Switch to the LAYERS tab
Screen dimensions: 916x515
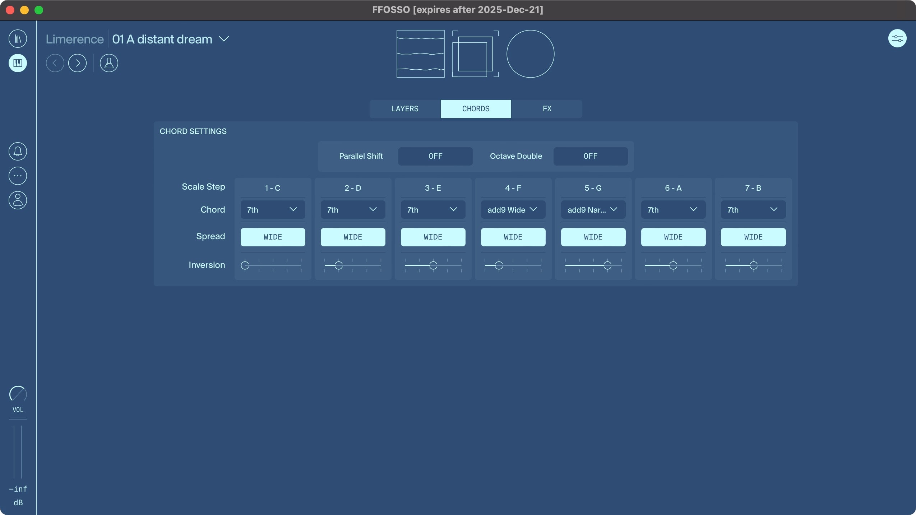pos(404,109)
